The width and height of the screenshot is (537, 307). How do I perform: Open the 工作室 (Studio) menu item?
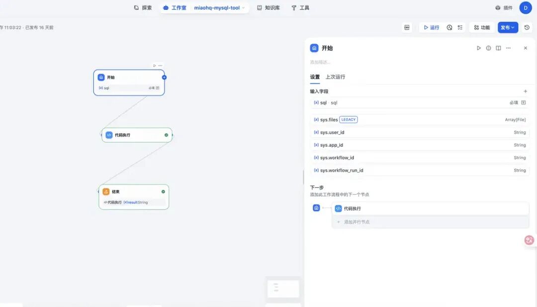[175, 7]
